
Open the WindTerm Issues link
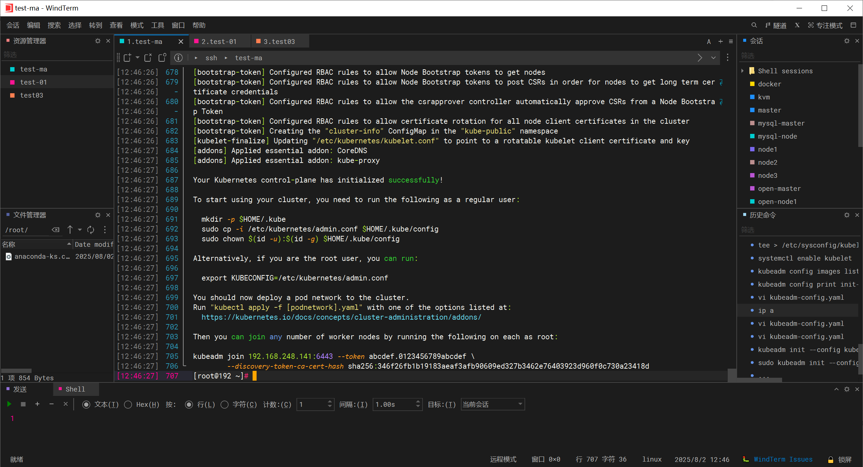(783, 459)
